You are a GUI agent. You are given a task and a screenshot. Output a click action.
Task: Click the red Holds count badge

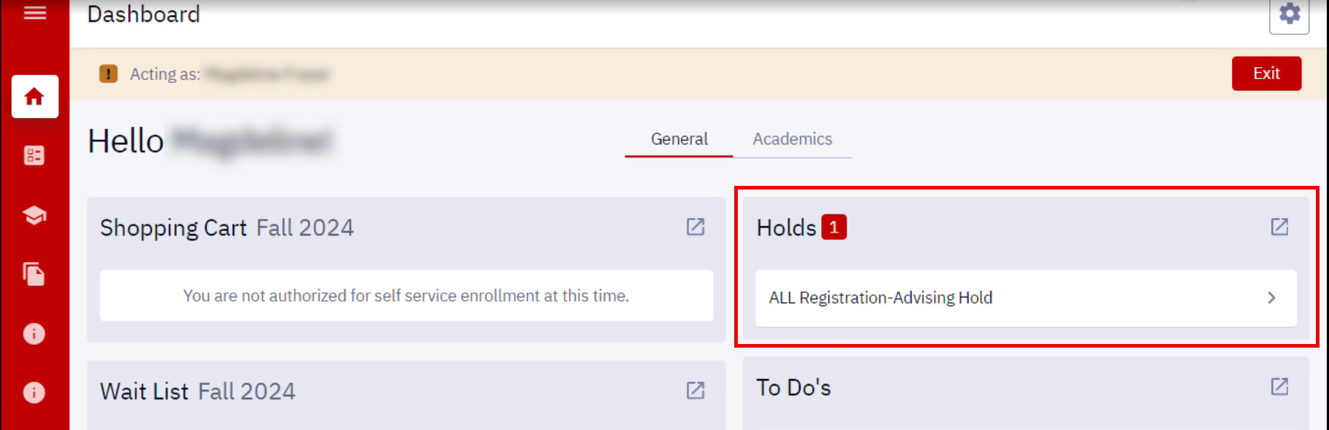(x=833, y=227)
